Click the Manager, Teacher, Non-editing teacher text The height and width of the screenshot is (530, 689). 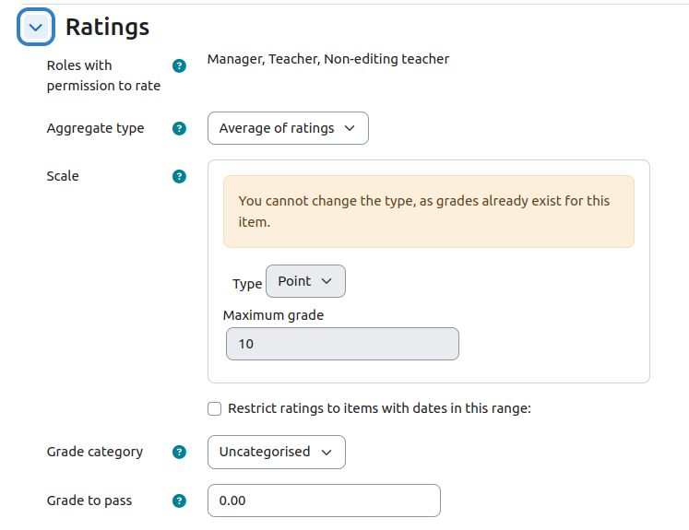coord(328,59)
